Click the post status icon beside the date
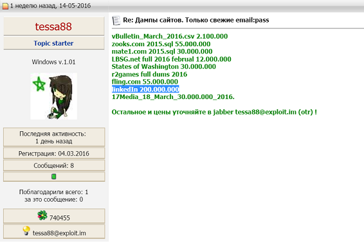The height and width of the screenshot is (243, 364). click(x=5, y=6)
